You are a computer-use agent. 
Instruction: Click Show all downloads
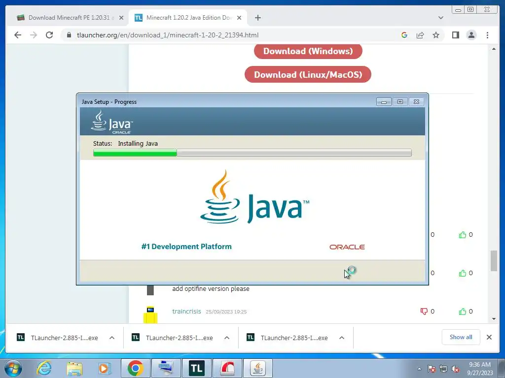click(x=461, y=337)
